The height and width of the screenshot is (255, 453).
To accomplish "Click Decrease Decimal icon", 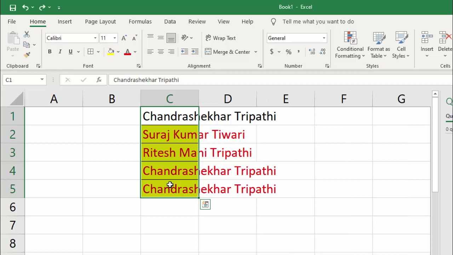I will 322,52.
